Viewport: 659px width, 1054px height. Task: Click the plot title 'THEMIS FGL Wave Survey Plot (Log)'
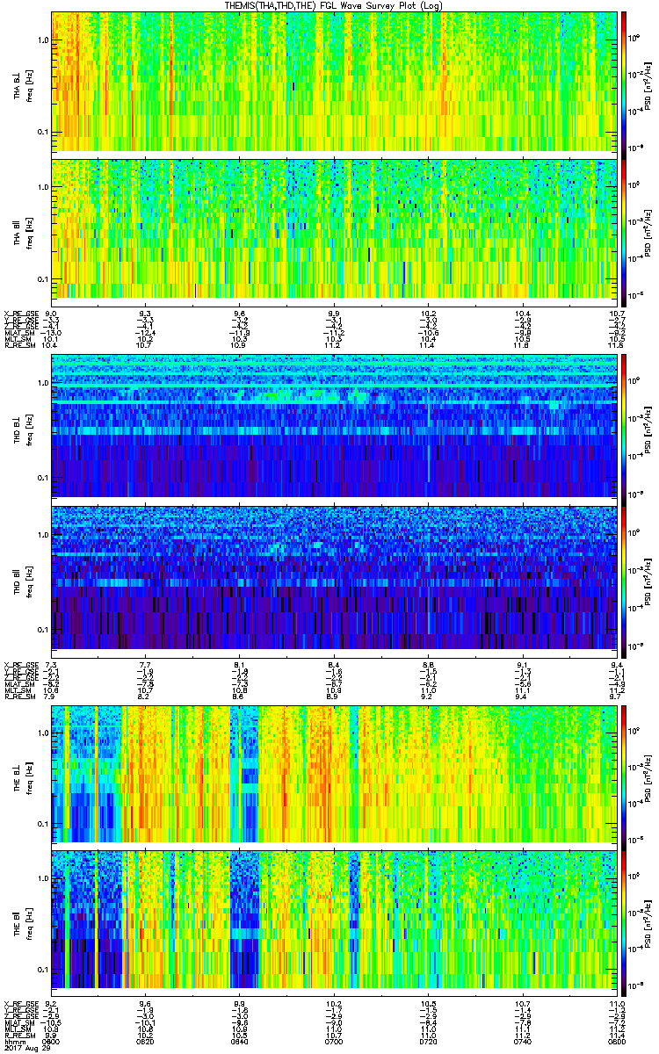pos(334,5)
